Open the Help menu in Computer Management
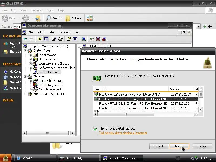The width and height of the screenshot is (216, 162). coord(77,32)
